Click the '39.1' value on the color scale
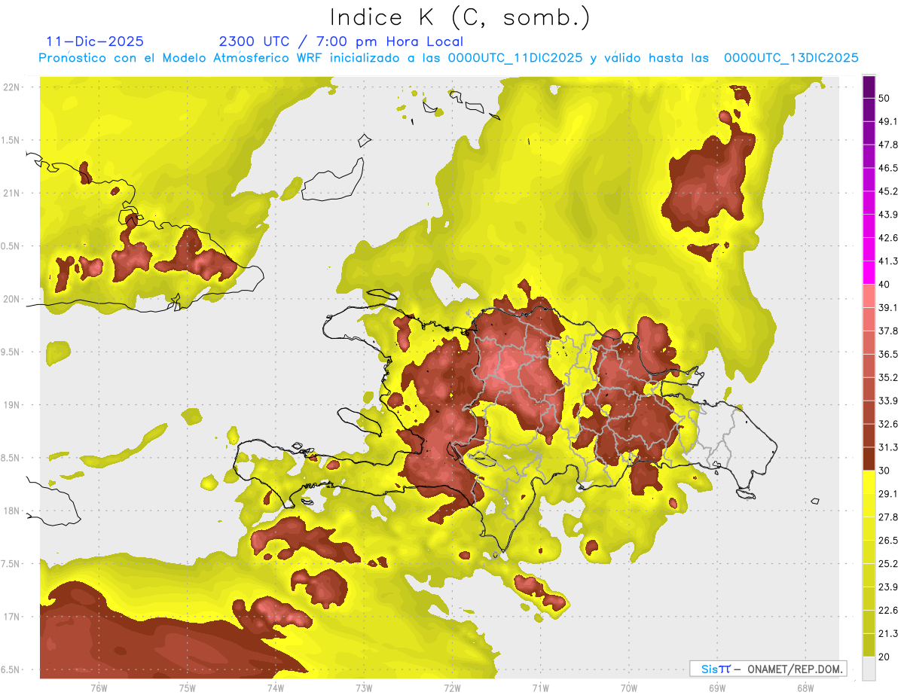 click(888, 307)
